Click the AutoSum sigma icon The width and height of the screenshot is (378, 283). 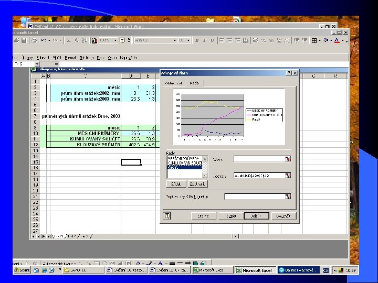point(69,40)
